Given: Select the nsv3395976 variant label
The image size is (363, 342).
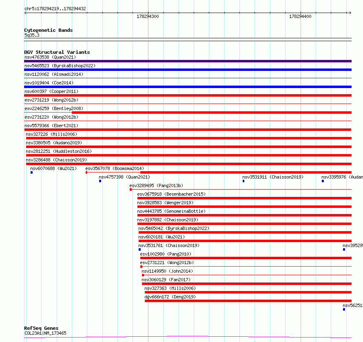Looking at the screenshot, I should point(342,177).
